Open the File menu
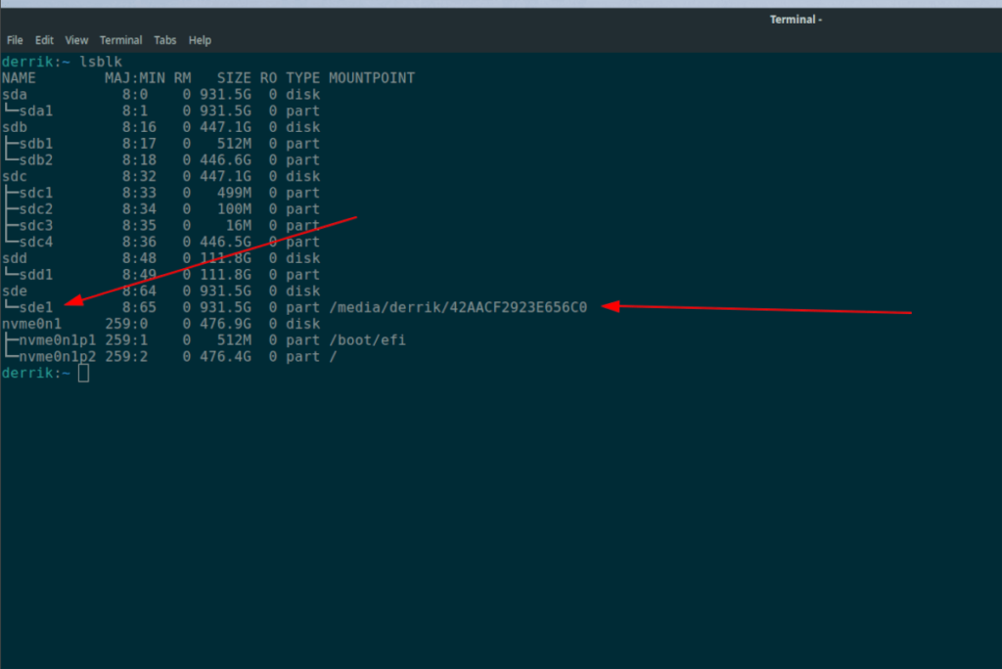 (15, 40)
